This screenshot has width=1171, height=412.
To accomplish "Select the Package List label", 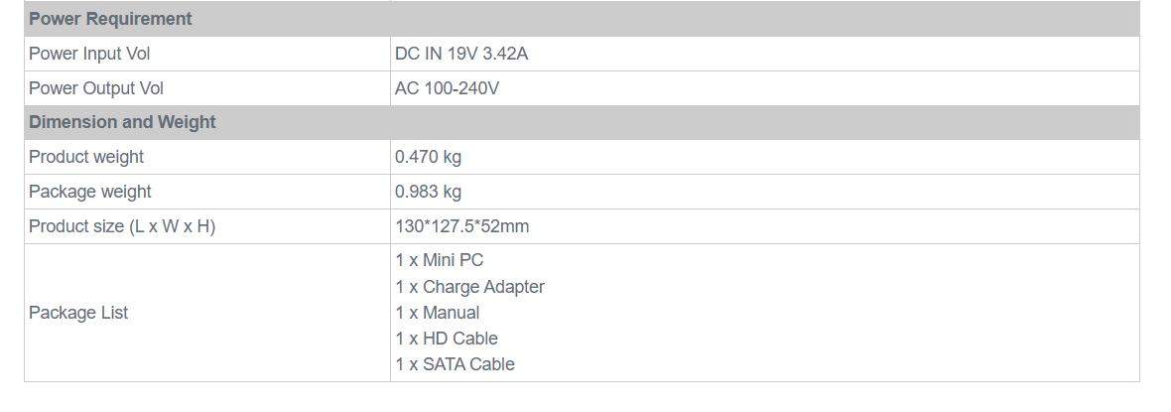I will click(x=78, y=313).
